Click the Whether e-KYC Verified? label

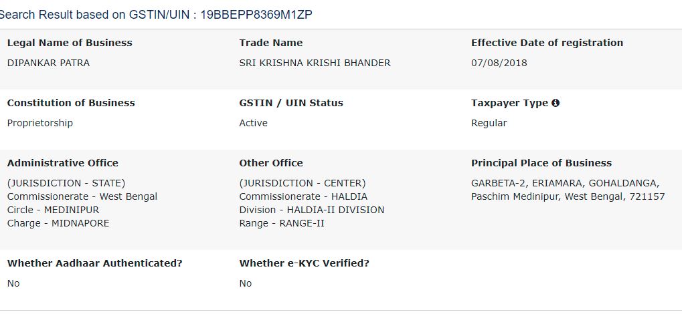(x=304, y=263)
